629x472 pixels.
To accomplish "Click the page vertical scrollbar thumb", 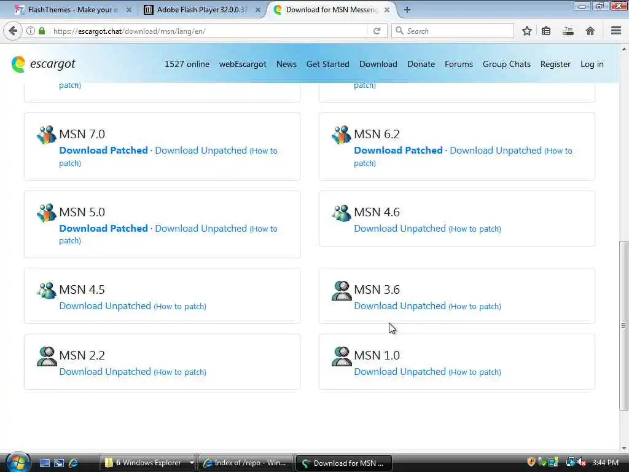I will pyautogui.click(x=623, y=326).
